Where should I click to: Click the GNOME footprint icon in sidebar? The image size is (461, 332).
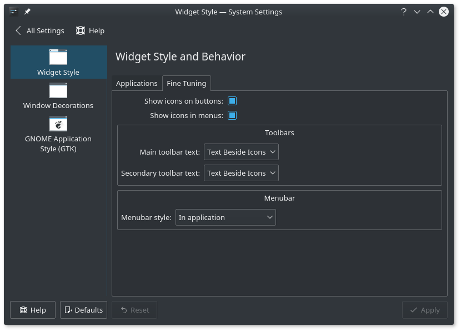pos(58,124)
